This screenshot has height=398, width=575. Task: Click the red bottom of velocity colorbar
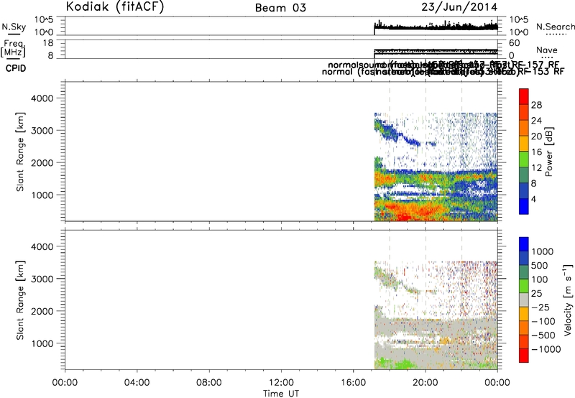524,356
